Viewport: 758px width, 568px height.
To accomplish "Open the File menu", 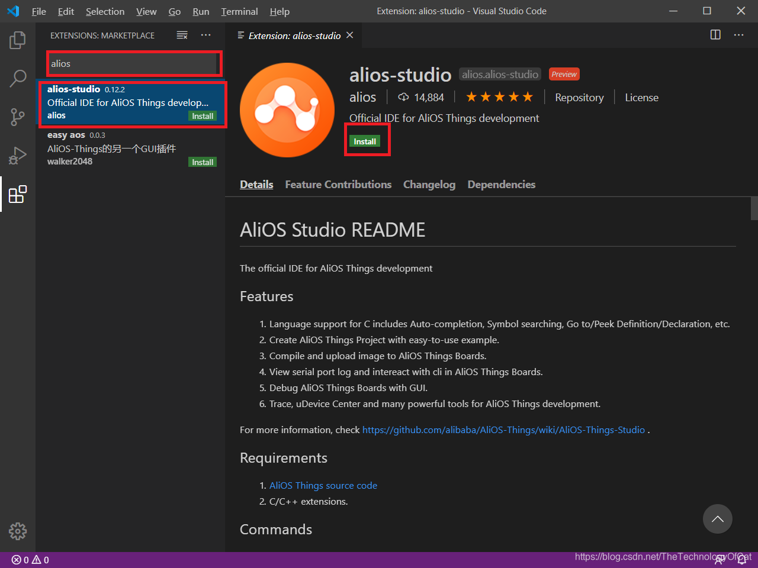I will tap(39, 11).
